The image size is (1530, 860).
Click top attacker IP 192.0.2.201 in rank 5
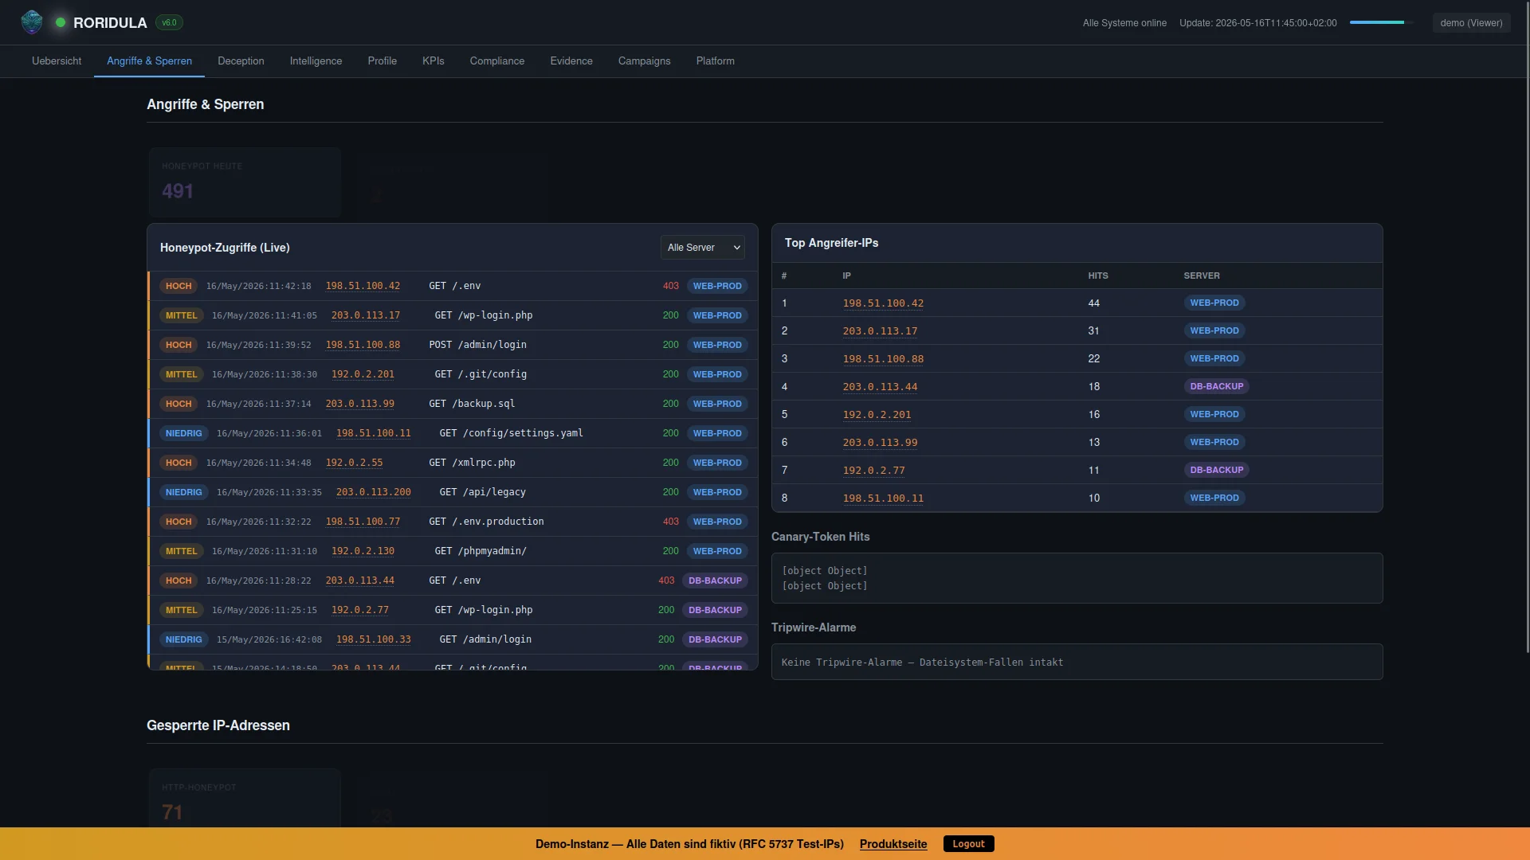click(x=877, y=415)
